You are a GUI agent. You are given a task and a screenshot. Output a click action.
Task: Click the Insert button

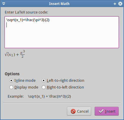pos(107,111)
